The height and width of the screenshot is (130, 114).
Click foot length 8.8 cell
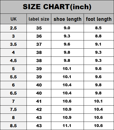pos(99,36)
